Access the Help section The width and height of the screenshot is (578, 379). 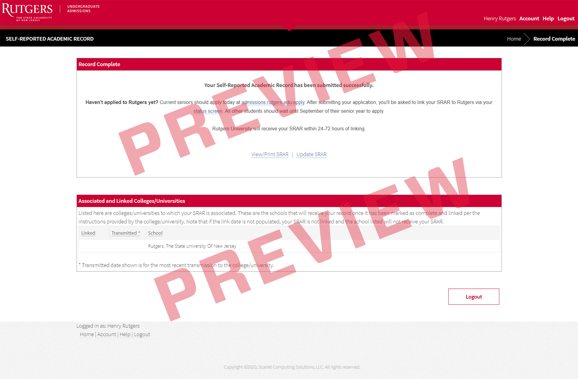(x=548, y=19)
